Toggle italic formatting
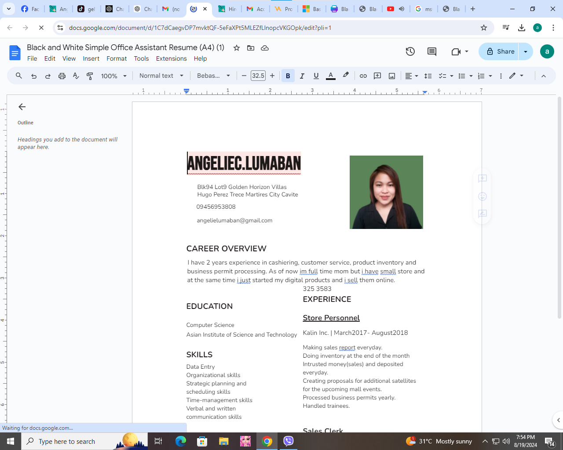 coord(302,76)
